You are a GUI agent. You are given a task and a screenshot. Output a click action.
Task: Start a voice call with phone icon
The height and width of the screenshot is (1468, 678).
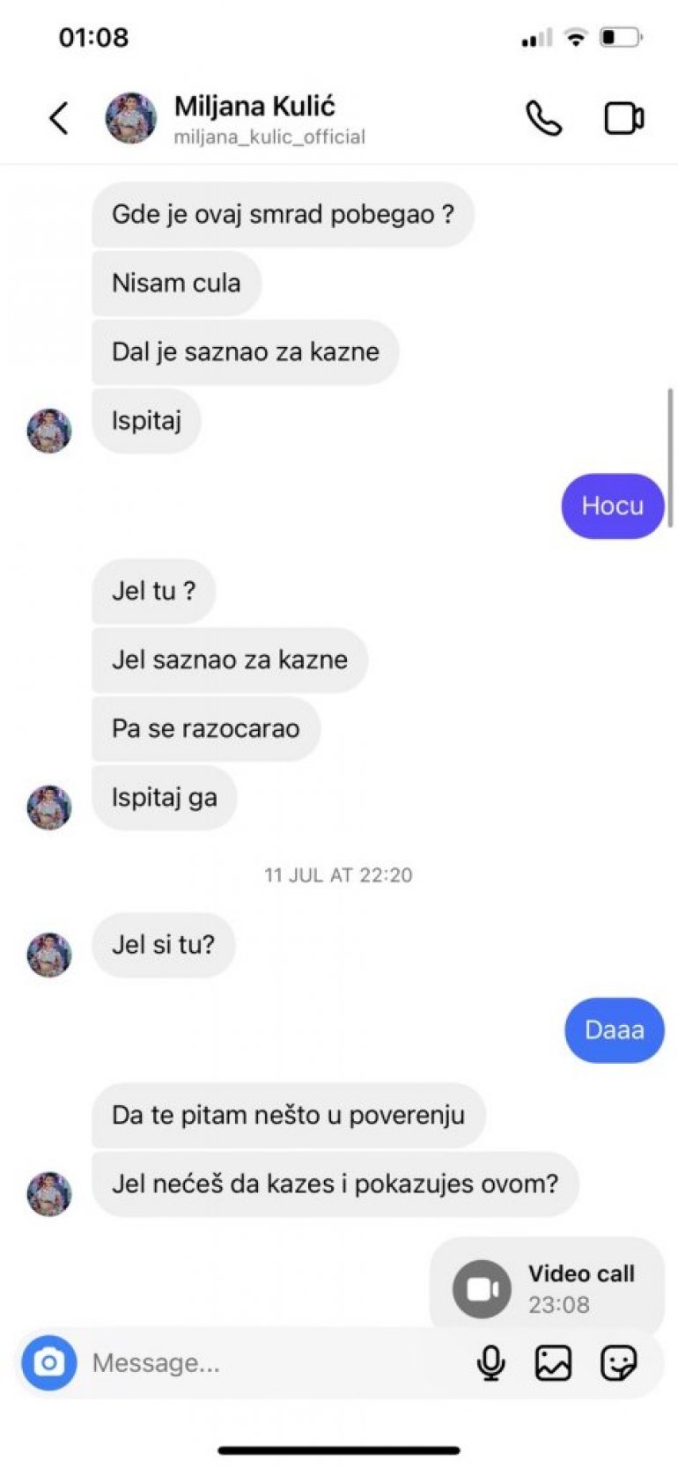pos(543,118)
